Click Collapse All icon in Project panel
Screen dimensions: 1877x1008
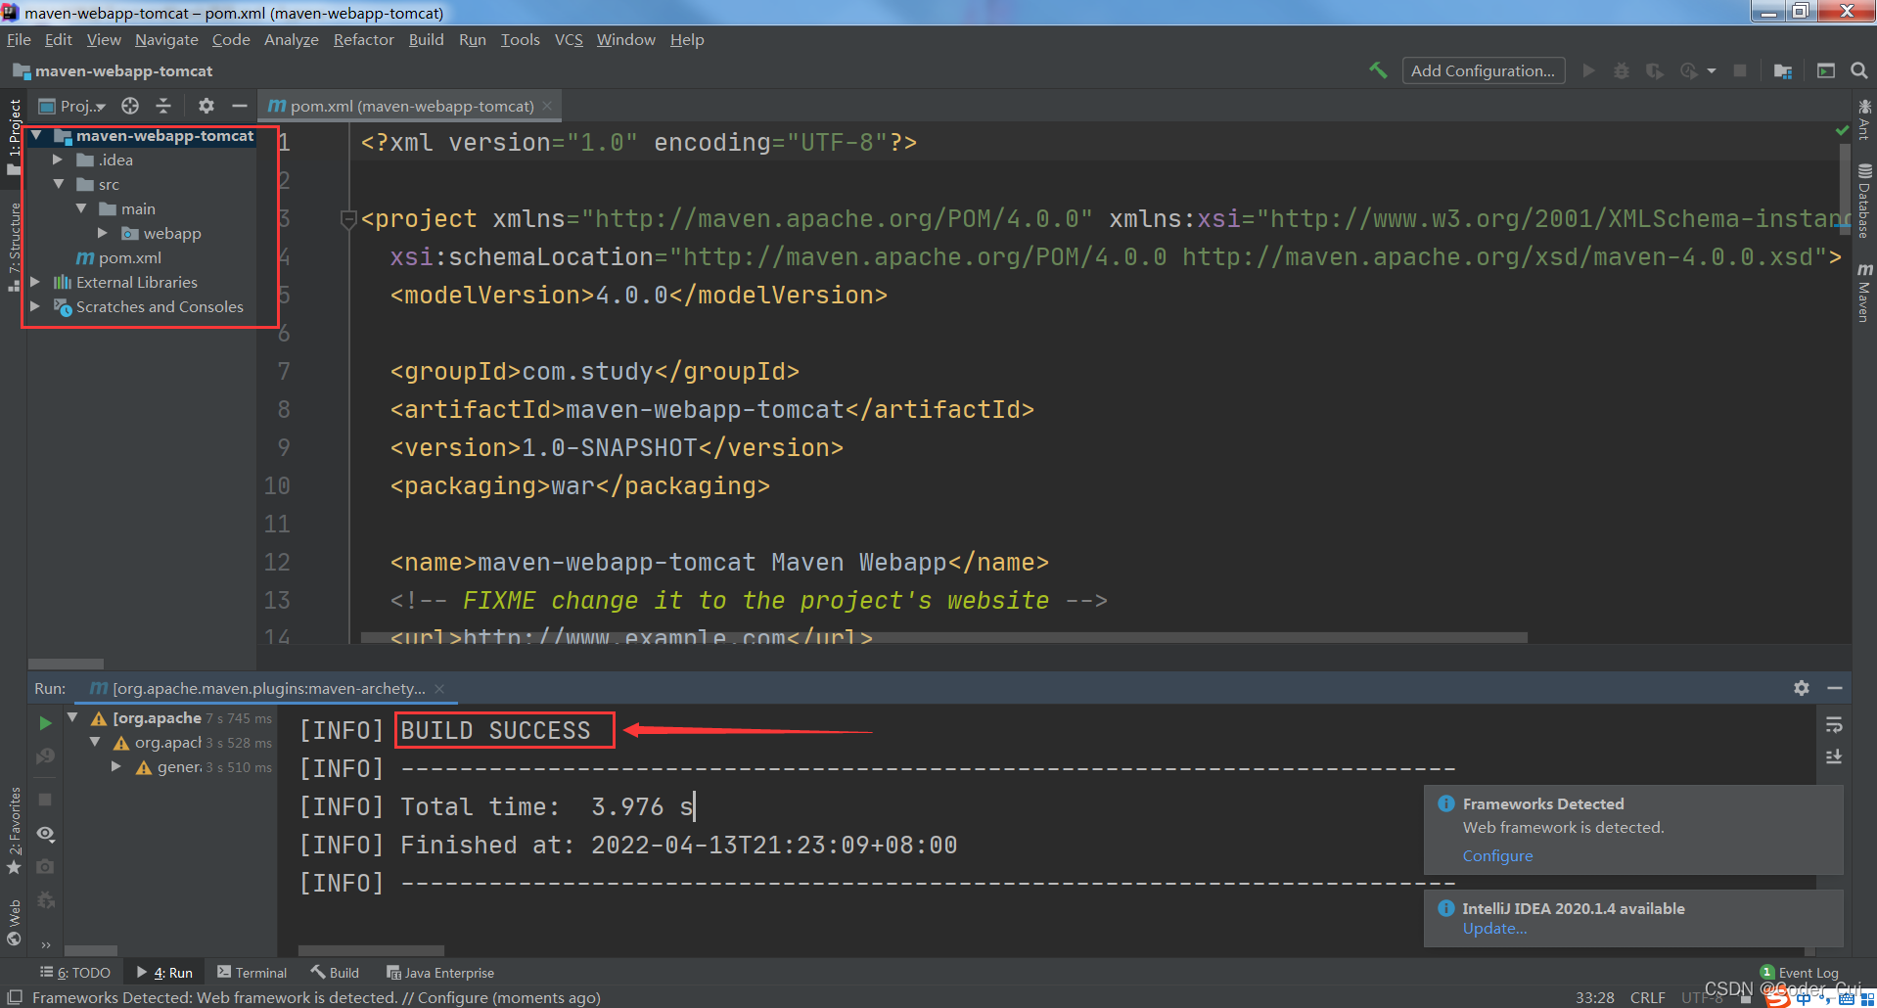(x=163, y=106)
